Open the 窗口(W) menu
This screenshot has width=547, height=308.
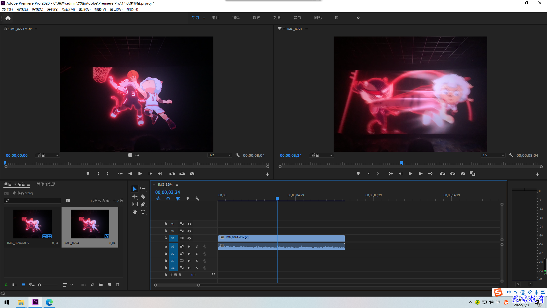point(116,9)
